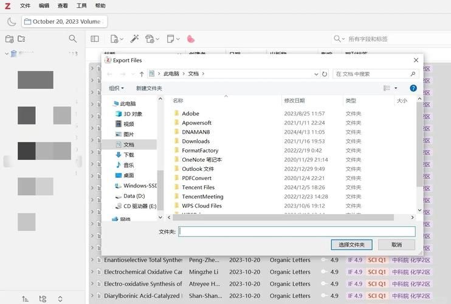Open the address bar history dropdown arrow

point(316,74)
